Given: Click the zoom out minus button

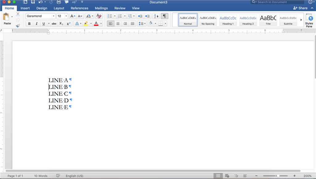Looking at the screenshot, I should (x=256, y=176).
